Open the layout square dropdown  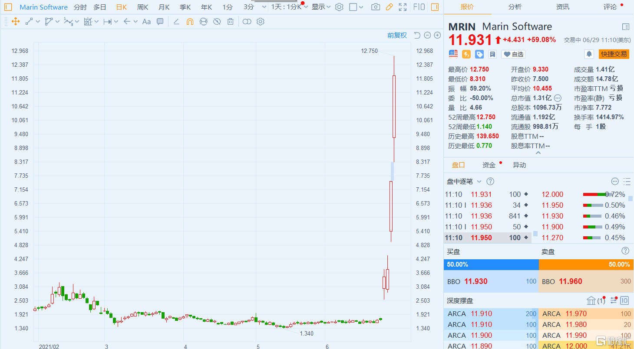coord(357,7)
